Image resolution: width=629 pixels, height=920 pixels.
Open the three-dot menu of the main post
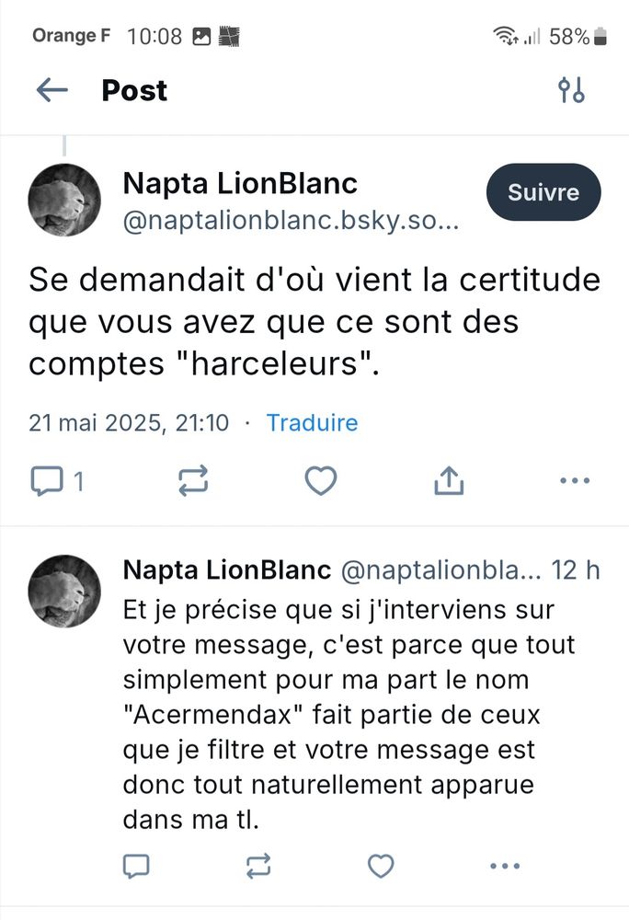[575, 480]
